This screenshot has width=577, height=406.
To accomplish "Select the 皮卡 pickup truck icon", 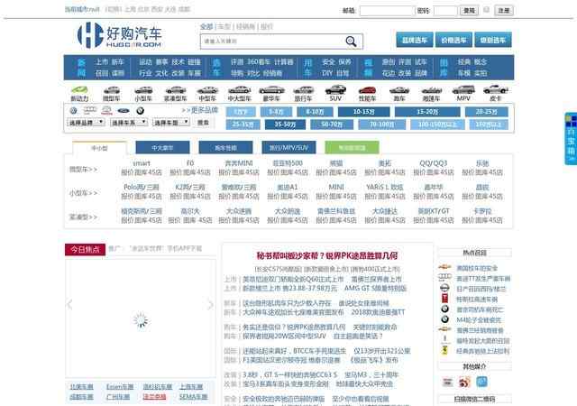I will [494, 92].
